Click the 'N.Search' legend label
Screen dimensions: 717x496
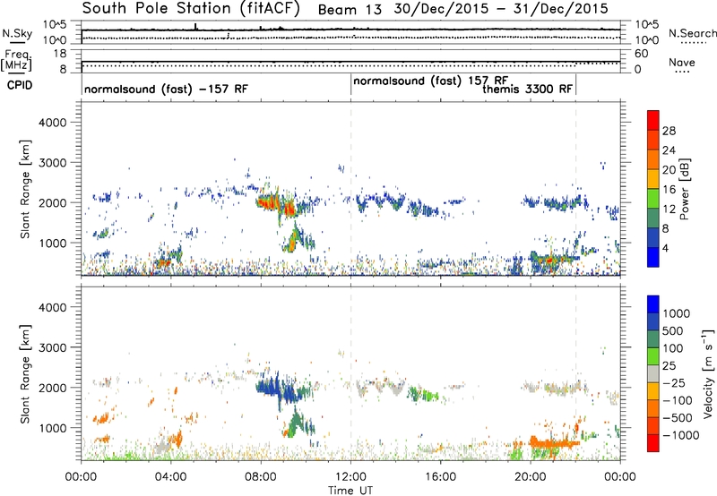tap(692, 33)
